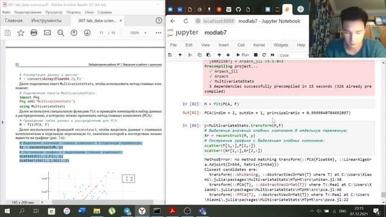Copy selected cells in the Jupyter toolbar
386x217 pixels.
[x=200, y=55]
